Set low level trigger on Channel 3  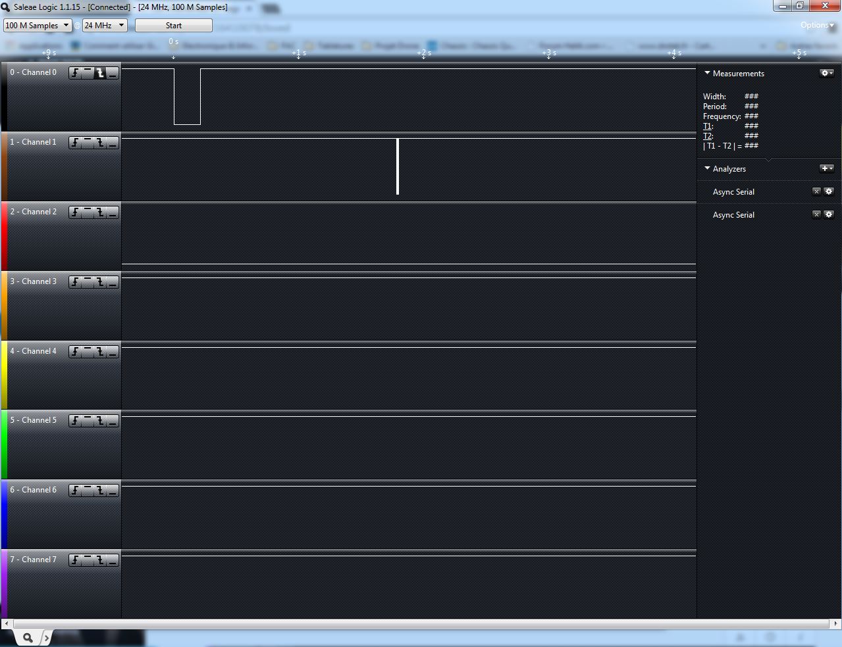coord(113,282)
